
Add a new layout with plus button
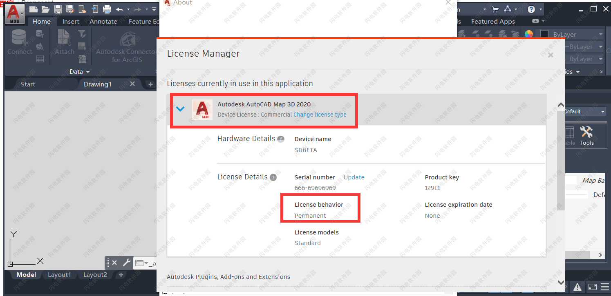pos(121,275)
